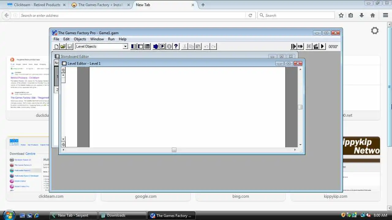Switch to New Tab - Serpent taskbar button

click(73, 215)
